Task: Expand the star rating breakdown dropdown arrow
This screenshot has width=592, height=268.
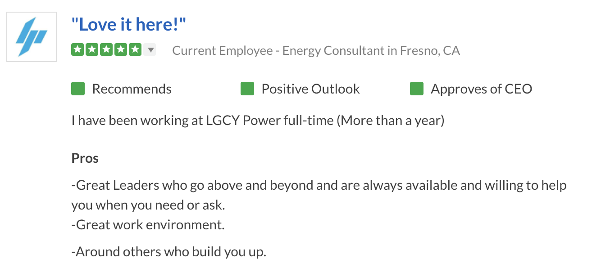Action: (150, 50)
